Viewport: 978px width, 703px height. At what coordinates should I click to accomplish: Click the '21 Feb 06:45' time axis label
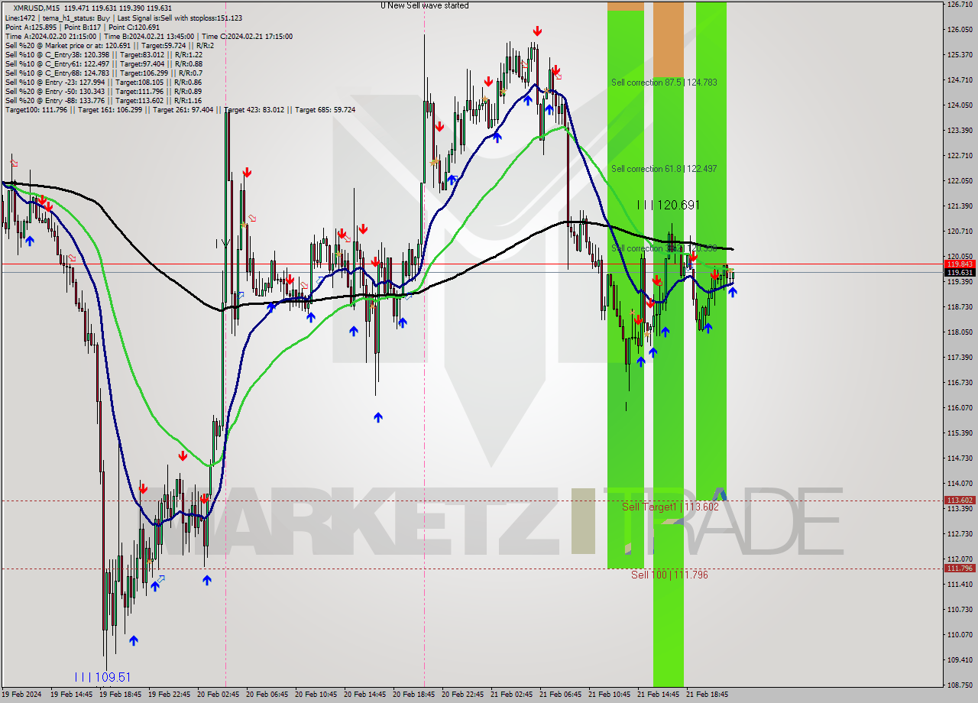point(560,695)
